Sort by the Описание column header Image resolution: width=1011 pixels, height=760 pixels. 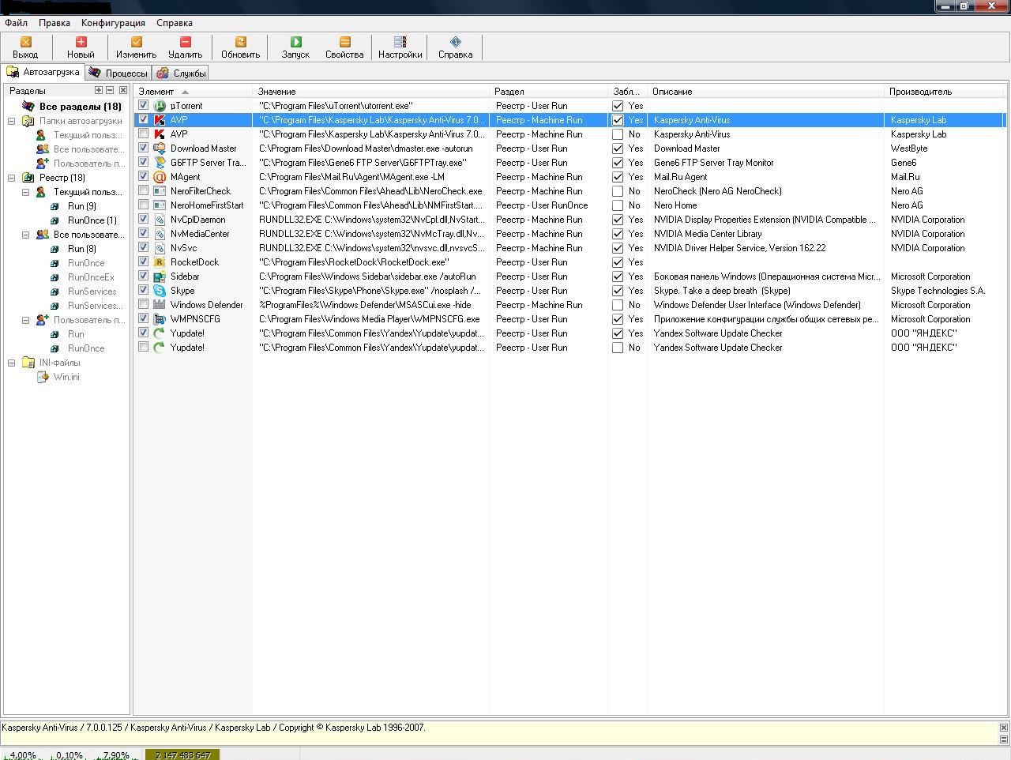[x=766, y=92]
